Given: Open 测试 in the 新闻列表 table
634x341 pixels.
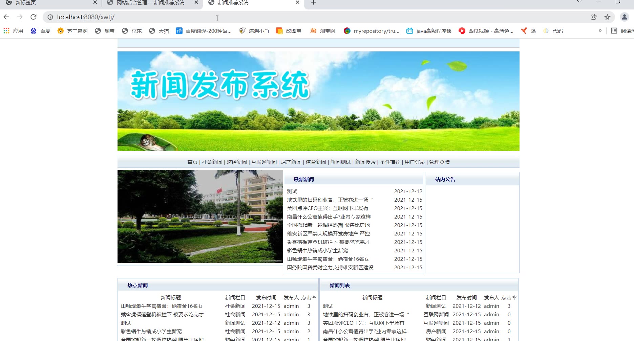Looking at the screenshot, I should click(328, 306).
